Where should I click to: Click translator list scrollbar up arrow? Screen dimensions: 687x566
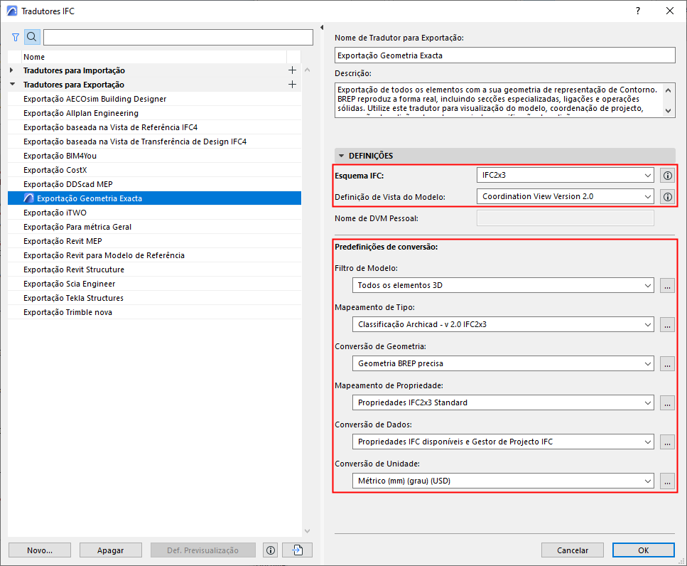click(307, 70)
